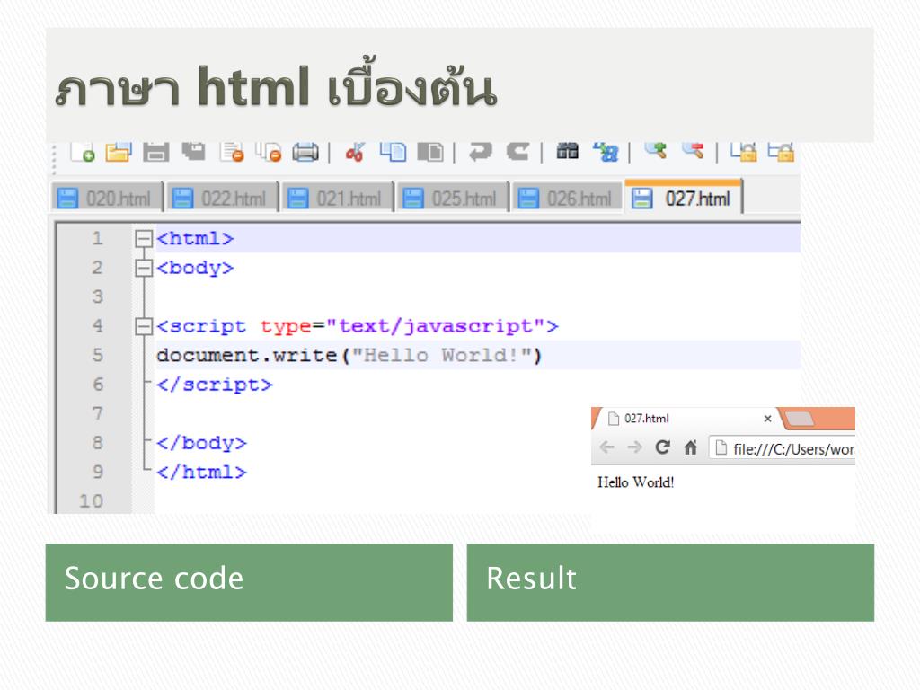Select the active 027.html editor tab
920x690 pixels.
click(684, 197)
